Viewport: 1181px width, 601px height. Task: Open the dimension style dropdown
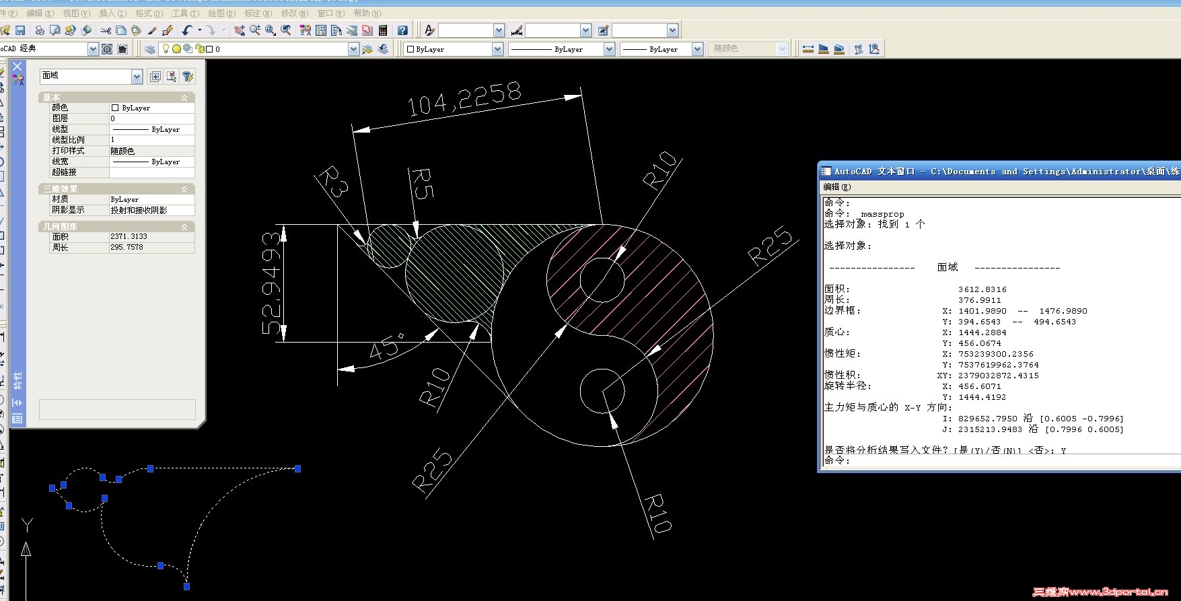[x=585, y=30]
